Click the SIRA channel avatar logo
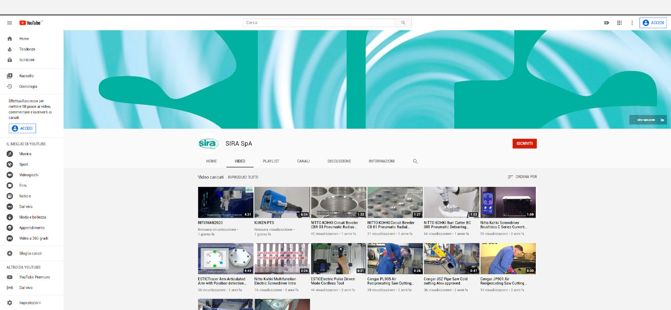 (209, 144)
